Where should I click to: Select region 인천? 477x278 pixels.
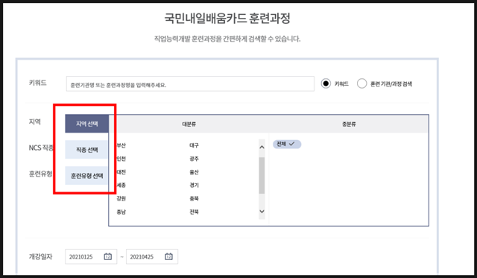coord(121,159)
